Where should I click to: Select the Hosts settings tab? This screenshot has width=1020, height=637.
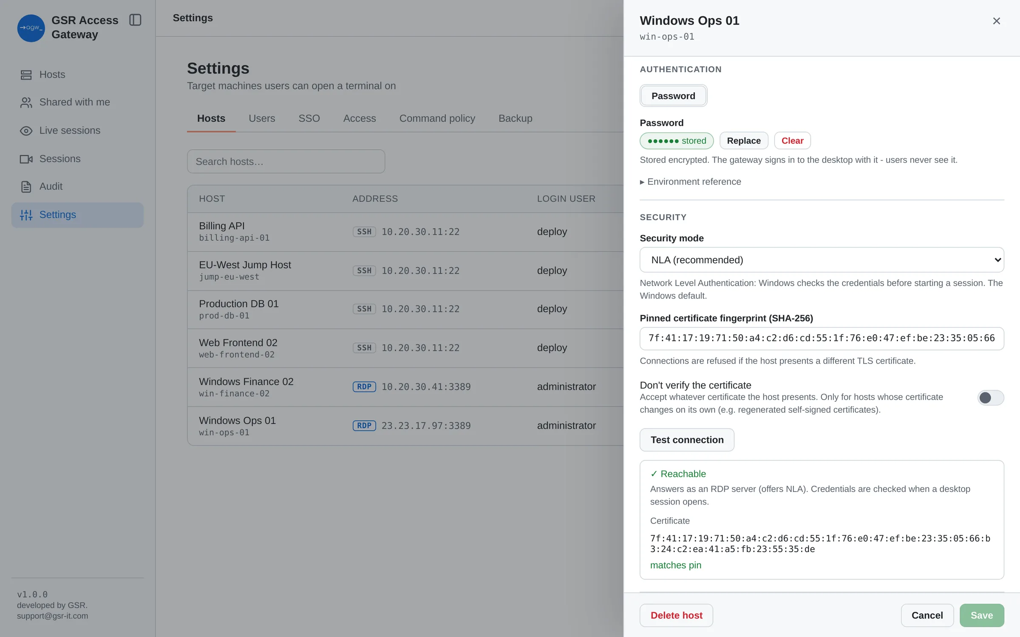click(x=211, y=118)
